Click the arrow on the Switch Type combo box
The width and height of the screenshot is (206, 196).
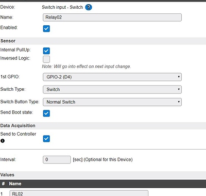[179, 89]
